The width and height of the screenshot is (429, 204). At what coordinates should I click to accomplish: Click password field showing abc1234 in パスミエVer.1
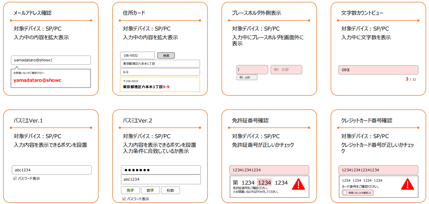52,170
